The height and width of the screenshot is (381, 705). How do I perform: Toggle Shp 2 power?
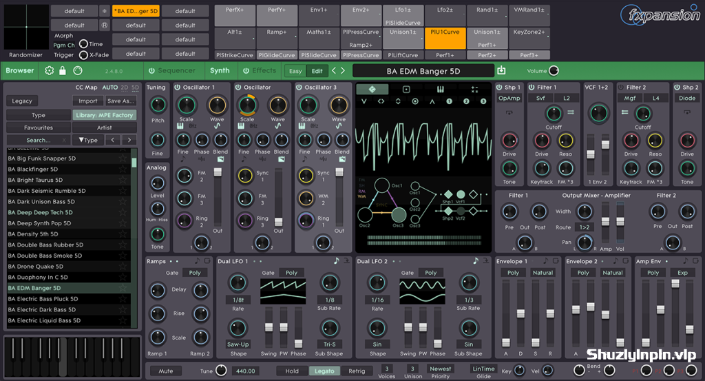coord(677,87)
